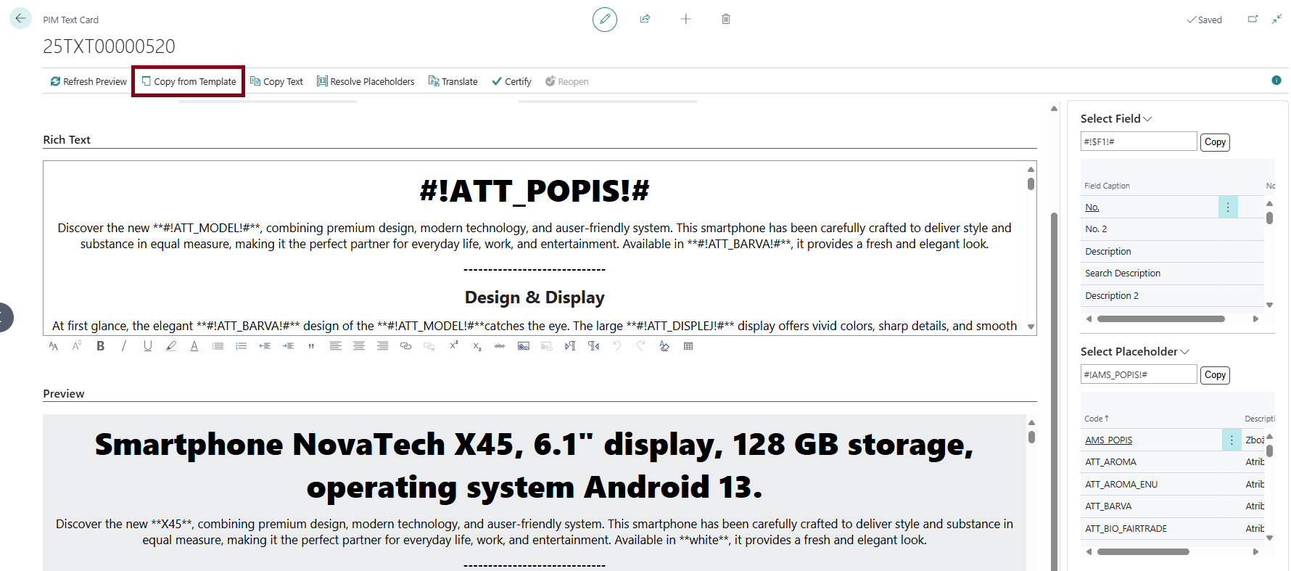Image resolution: width=1291 pixels, height=571 pixels.
Task: Click the #!AMS_POPIS!# input field
Action: (1139, 374)
